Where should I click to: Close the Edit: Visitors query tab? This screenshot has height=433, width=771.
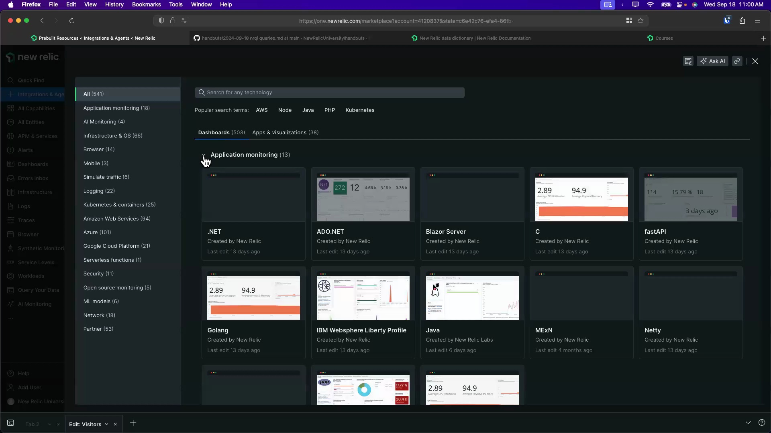[x=115, y=425]
